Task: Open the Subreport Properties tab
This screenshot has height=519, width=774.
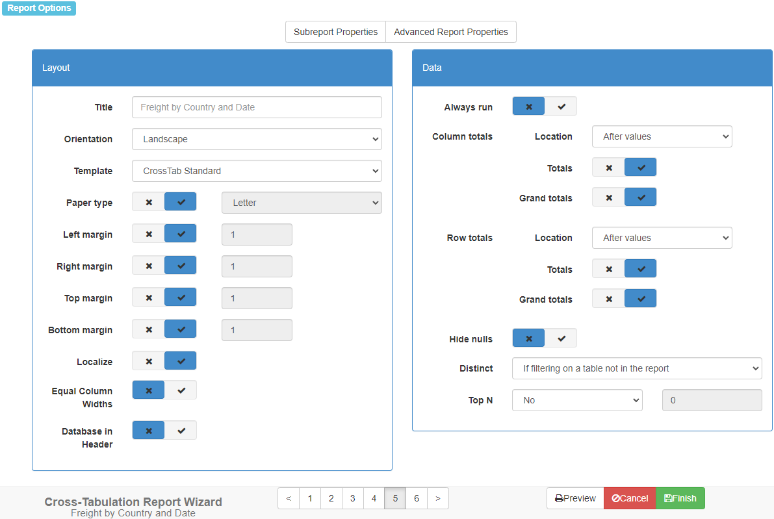Action: (x=335, y=32)
